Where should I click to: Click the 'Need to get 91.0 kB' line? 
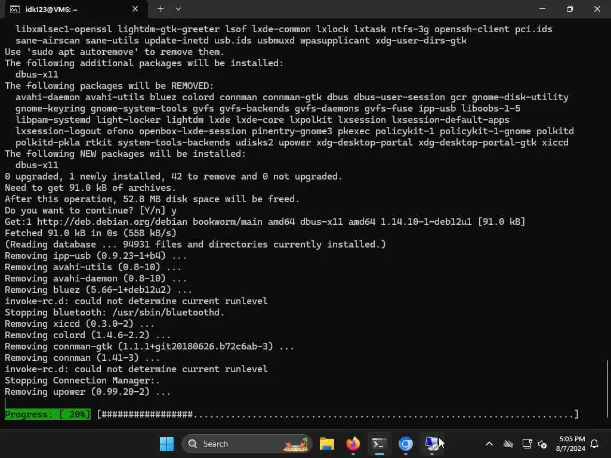(91, 188)
